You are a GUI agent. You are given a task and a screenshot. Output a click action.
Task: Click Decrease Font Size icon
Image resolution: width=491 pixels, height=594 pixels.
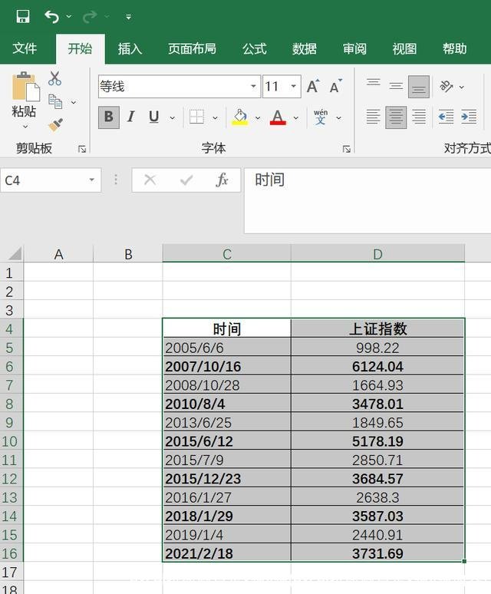click(x=335, y=87)
